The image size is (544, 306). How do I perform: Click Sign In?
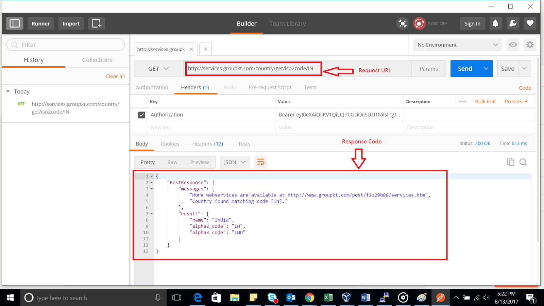pyautogui.click(x=473, y=23)
